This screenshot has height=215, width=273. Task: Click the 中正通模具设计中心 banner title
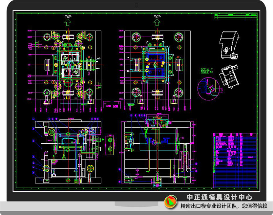click(x=219, y=197)
